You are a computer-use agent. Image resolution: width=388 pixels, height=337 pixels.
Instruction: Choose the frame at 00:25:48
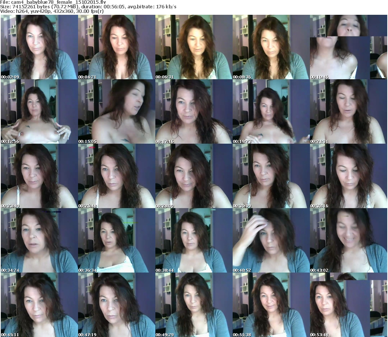tap(117, 176)
